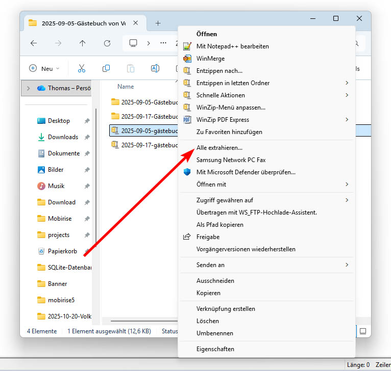Select Alle extrahieren... from context menu
The width and height of the screenshot is (391, 371).
pos(219,148)
